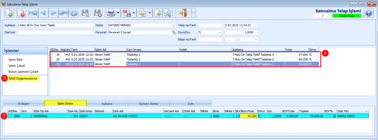Select the Gizle tab
The height and width of the screenshot is (140, 378).
coord(191,103)
